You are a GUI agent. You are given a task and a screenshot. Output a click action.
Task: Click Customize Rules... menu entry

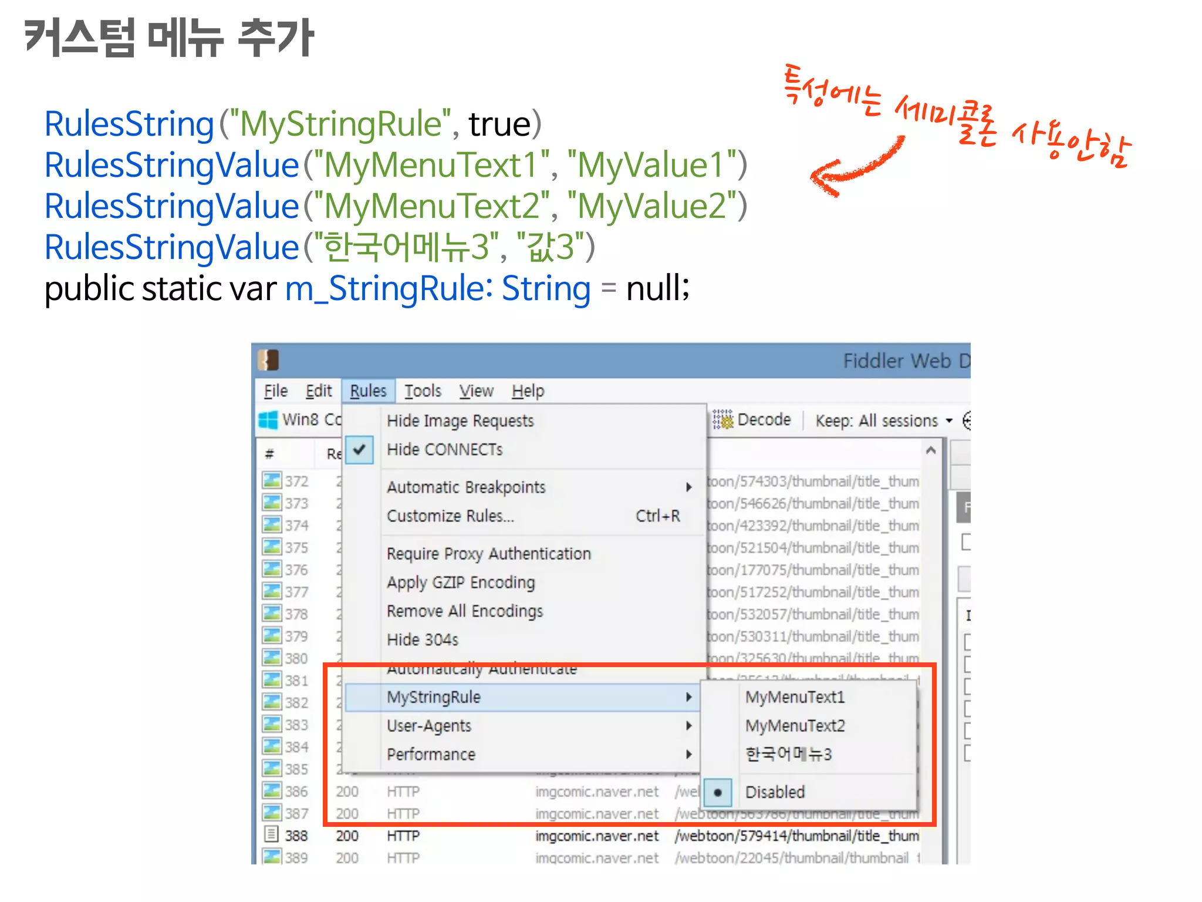coord(450,516)
